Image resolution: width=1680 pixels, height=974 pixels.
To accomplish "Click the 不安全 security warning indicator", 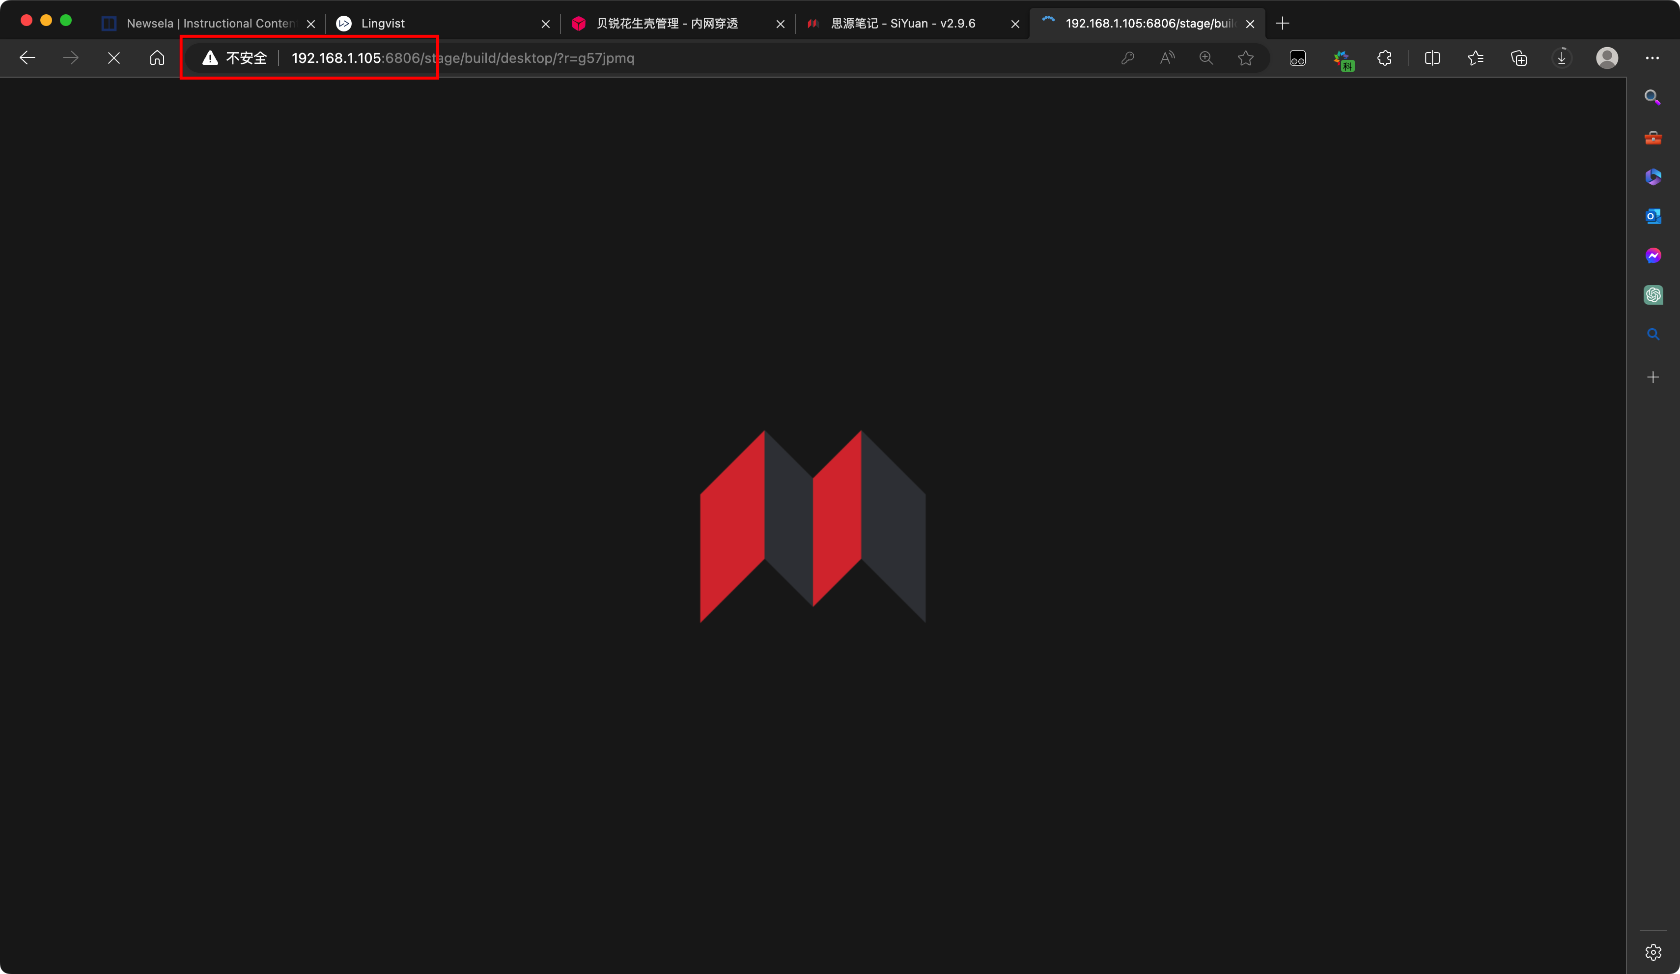I will pos(235,58).
